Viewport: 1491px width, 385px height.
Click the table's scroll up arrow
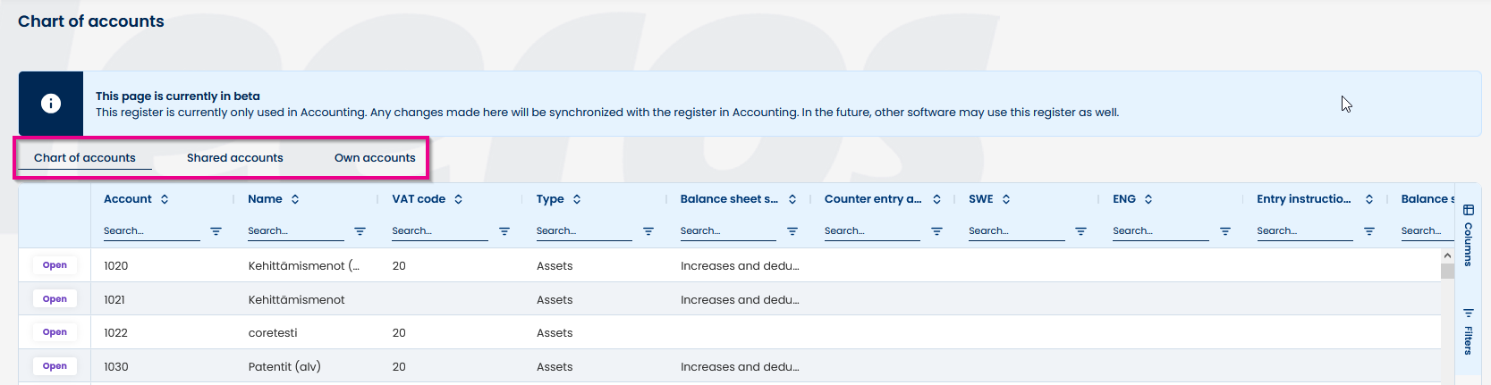pos(1447,255)
